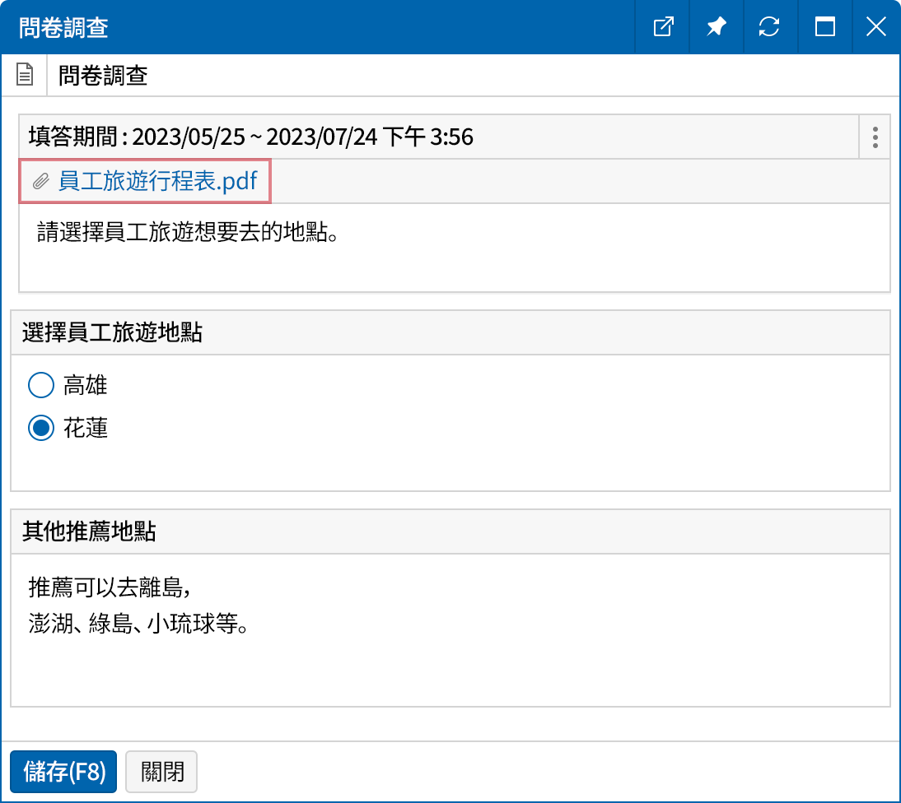Click the 關閉 button

[161, 772]
